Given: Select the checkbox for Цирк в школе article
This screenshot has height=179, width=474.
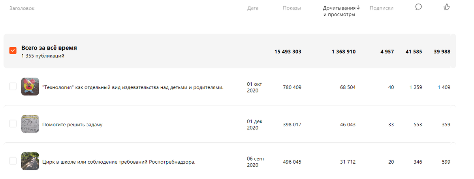Looking at the screenshot, I should [13, 161].
